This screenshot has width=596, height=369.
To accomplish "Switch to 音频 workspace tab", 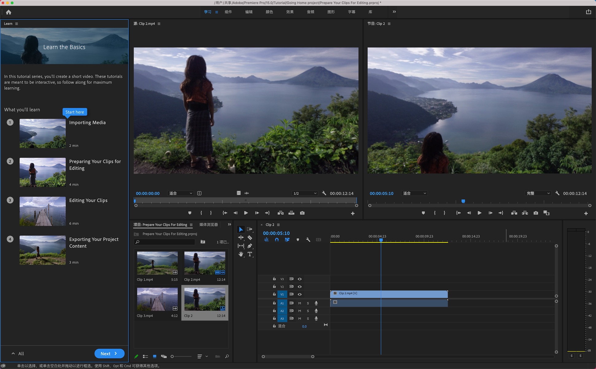I will pos(311,12).
